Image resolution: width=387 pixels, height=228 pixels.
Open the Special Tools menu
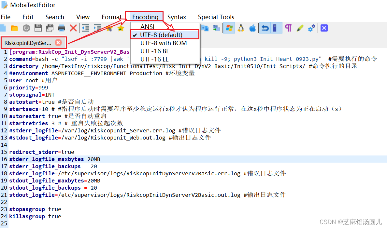216,17
